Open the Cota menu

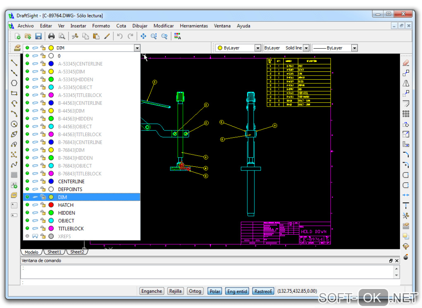point(121,26)
